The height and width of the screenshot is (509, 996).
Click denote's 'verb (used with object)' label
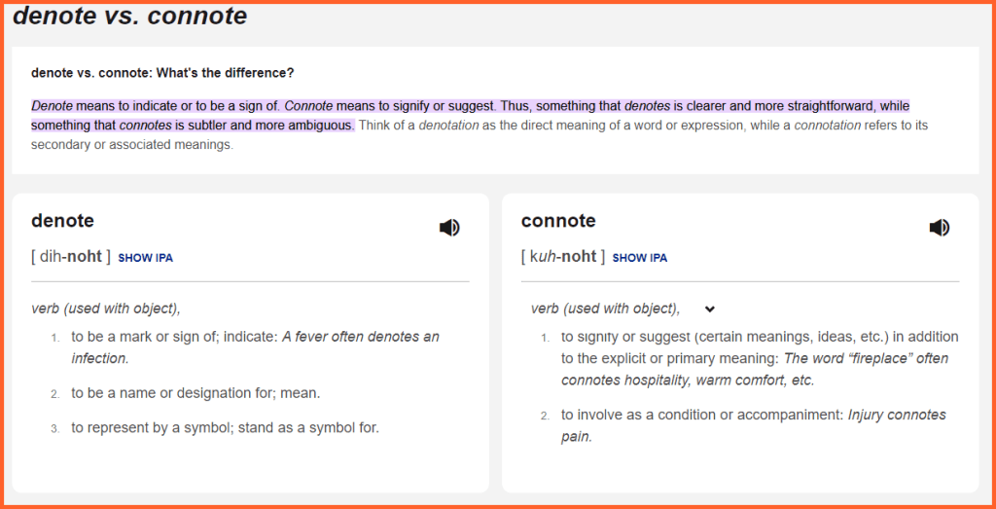pyautogui.click(x=105, y=309)
